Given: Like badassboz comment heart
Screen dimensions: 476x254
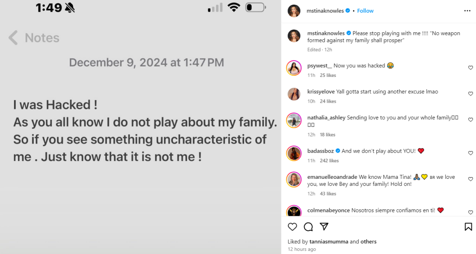Looking at the screenshot, I should pos(471,153).
